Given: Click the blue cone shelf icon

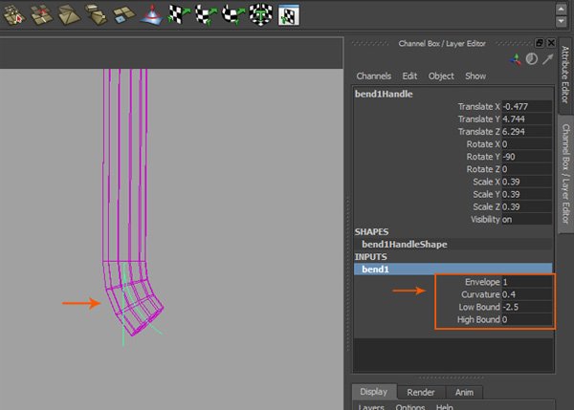Looking at the screenshot, I should pyautogui.click(x=152, y=13).
